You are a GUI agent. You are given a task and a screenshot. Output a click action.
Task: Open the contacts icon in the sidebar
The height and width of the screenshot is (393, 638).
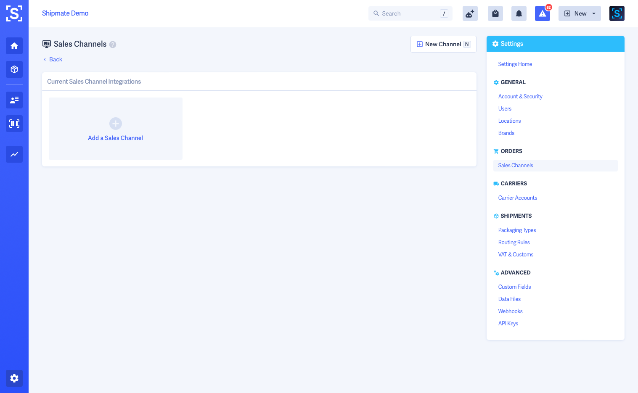(x=14, y=100)
